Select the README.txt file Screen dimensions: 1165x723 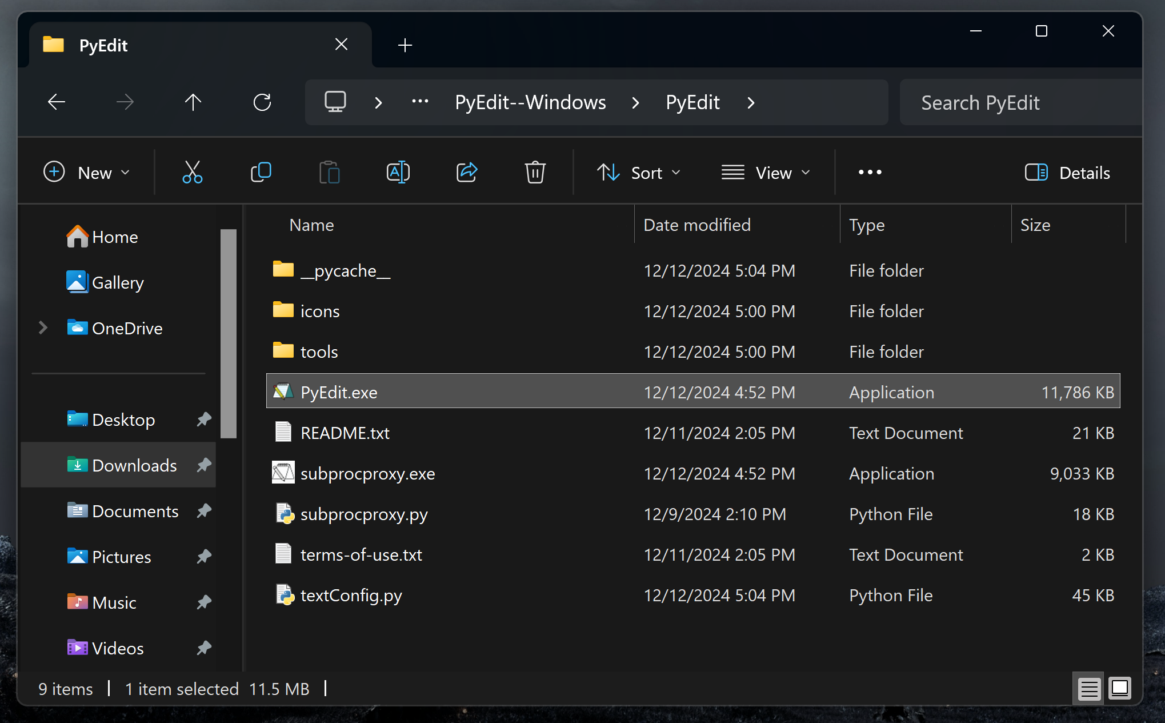pyautogui.click(x=693, y=433)
